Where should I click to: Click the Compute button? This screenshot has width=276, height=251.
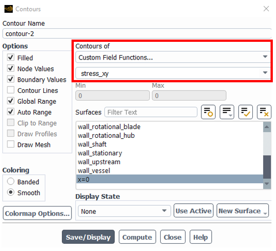[137, 237]
